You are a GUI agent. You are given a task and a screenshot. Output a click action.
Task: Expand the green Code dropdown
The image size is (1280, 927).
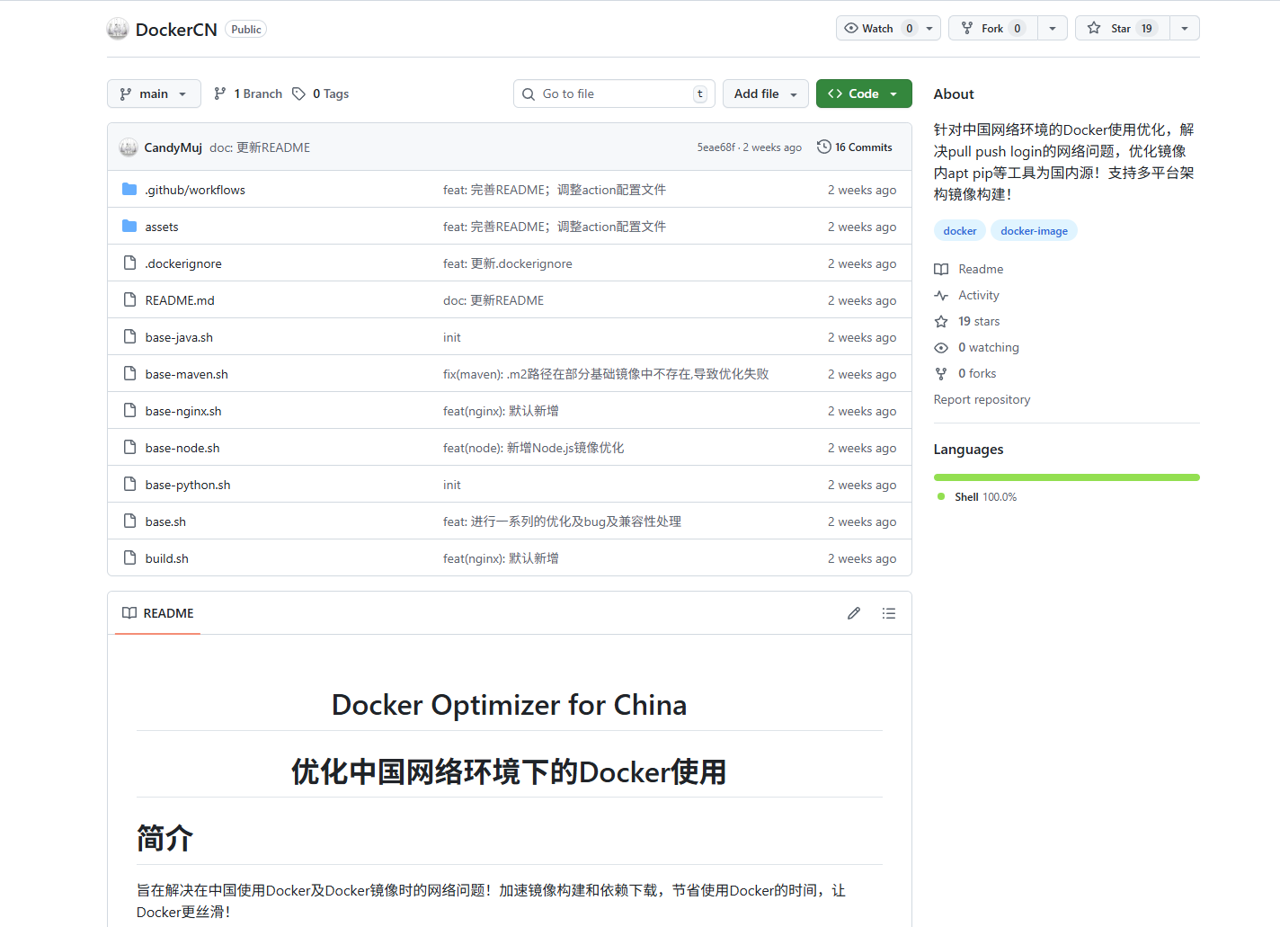click(x=863, y=93)
